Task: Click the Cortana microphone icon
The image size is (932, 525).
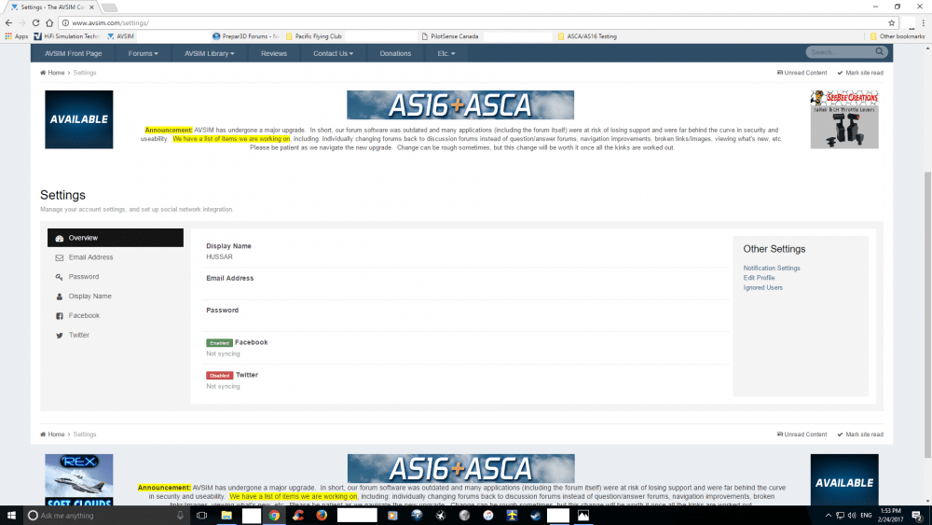Action: (180, 516)
